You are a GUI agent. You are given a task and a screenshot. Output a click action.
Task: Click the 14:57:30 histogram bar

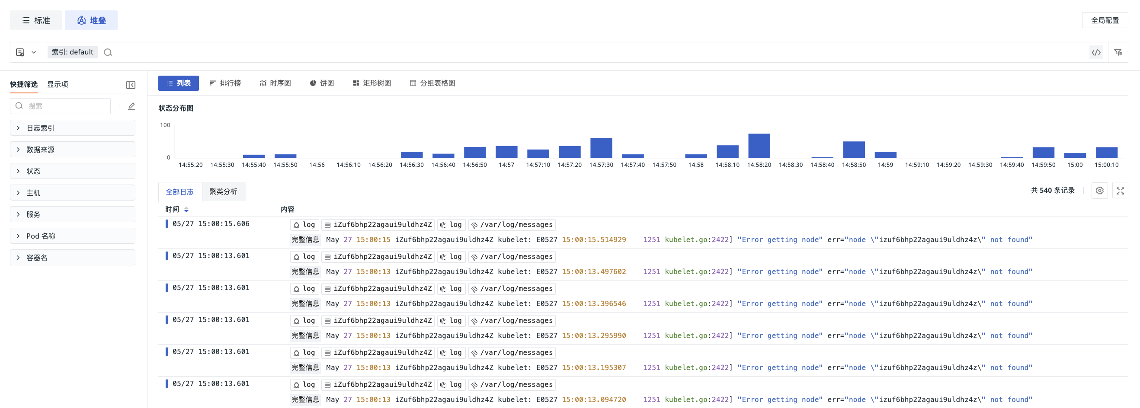601,148
